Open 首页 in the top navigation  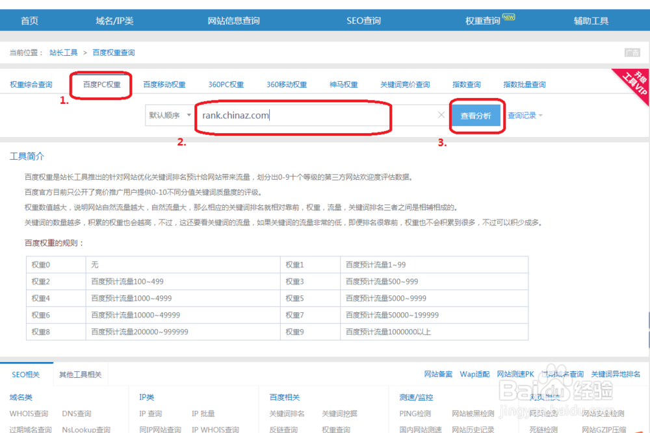[x=29, y=21]
